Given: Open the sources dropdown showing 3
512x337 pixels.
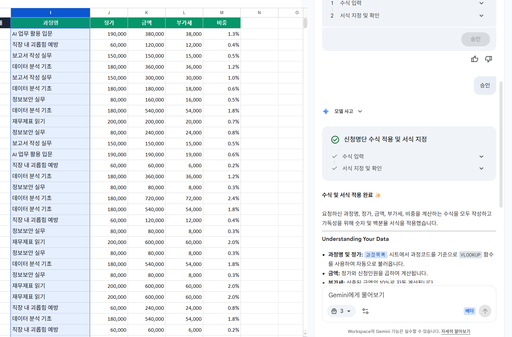Looking at the screenshot, I should (341, 311).
